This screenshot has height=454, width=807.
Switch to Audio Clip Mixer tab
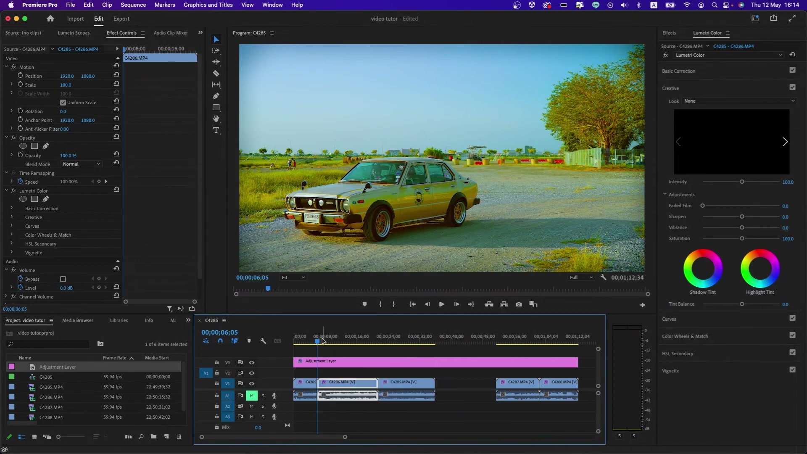171,33
